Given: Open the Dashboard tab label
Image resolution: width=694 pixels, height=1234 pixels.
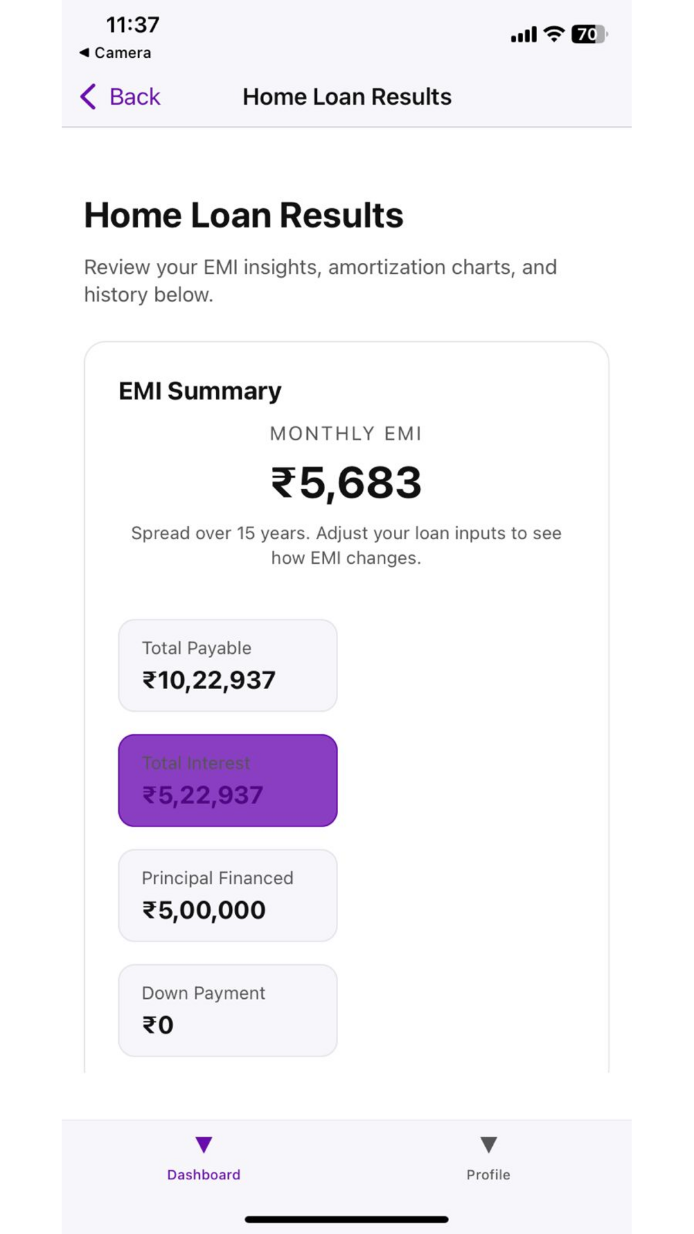Looking at the screenshot, I should 204,1175.
